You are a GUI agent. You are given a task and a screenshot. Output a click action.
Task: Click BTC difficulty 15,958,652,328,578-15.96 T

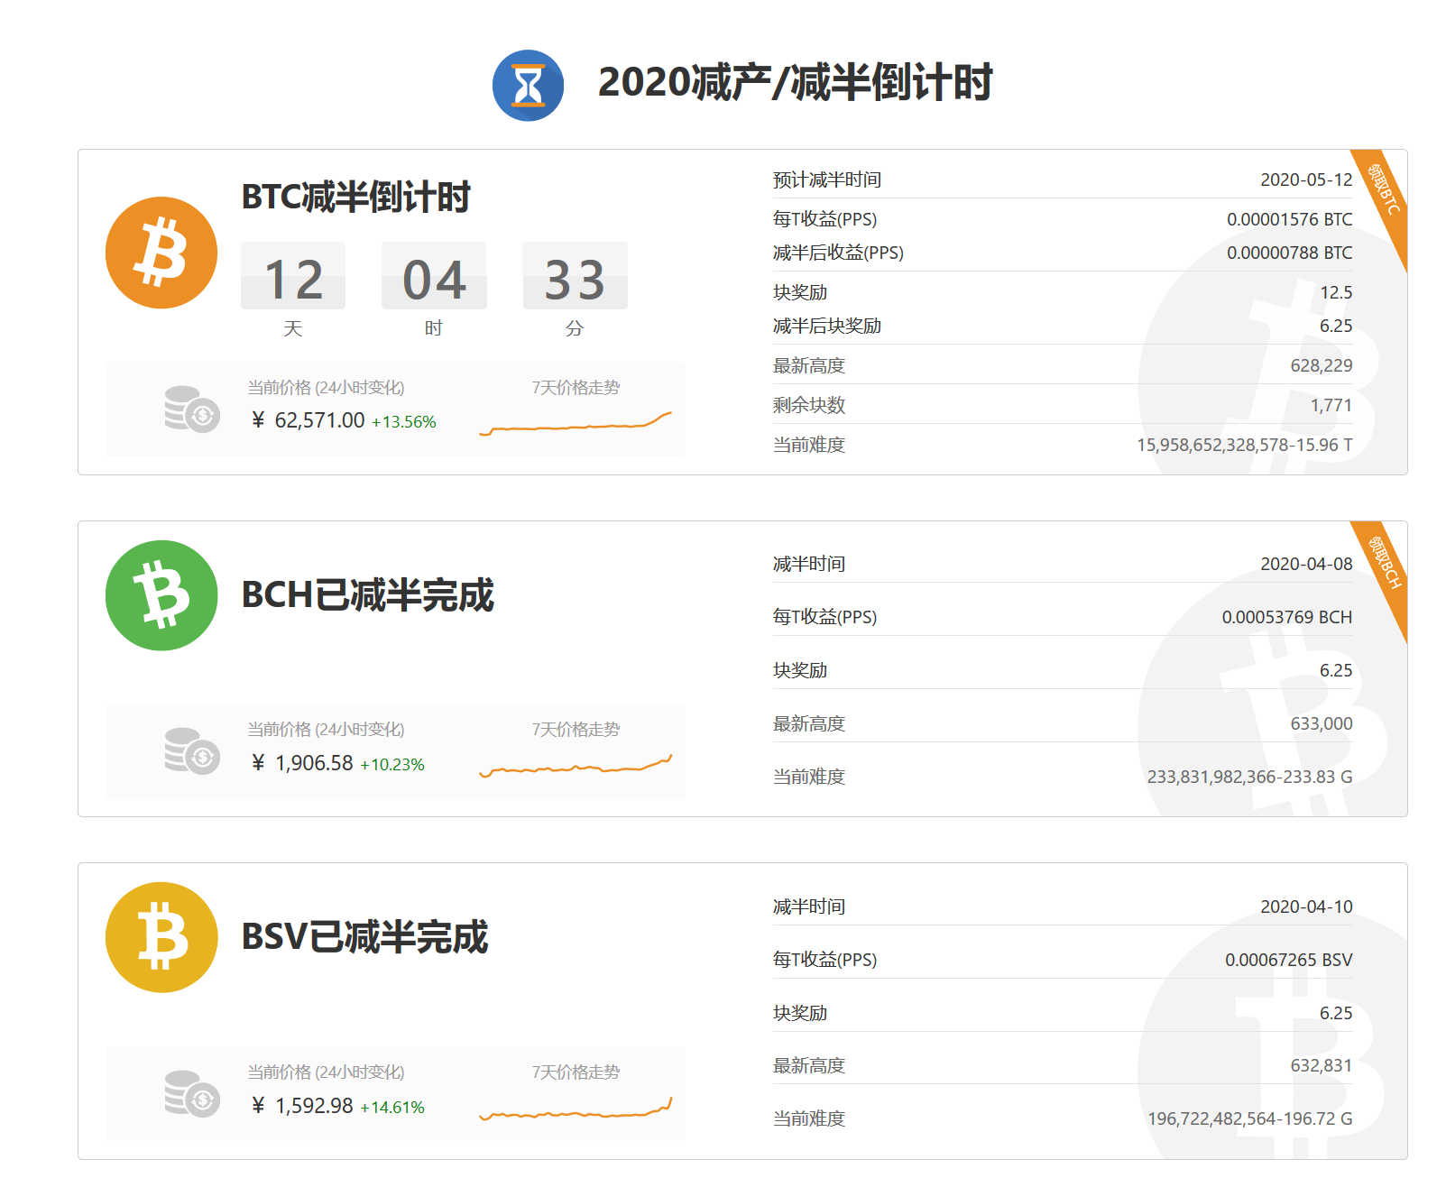click(x=1244, y=445)
